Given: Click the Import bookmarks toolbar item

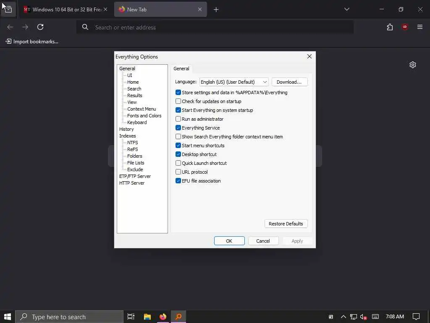Looking at the screenshot, I should (x=32, y=42).
